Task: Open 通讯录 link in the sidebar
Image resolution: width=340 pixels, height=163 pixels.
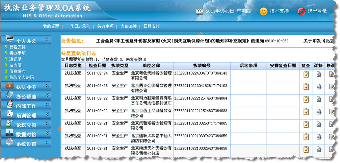Action: pyautogui.click(x=16, y=59)
